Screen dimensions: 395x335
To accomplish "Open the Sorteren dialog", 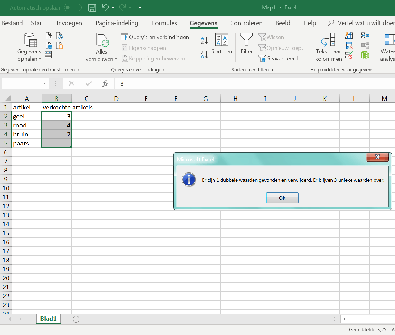I will [222, 44].
